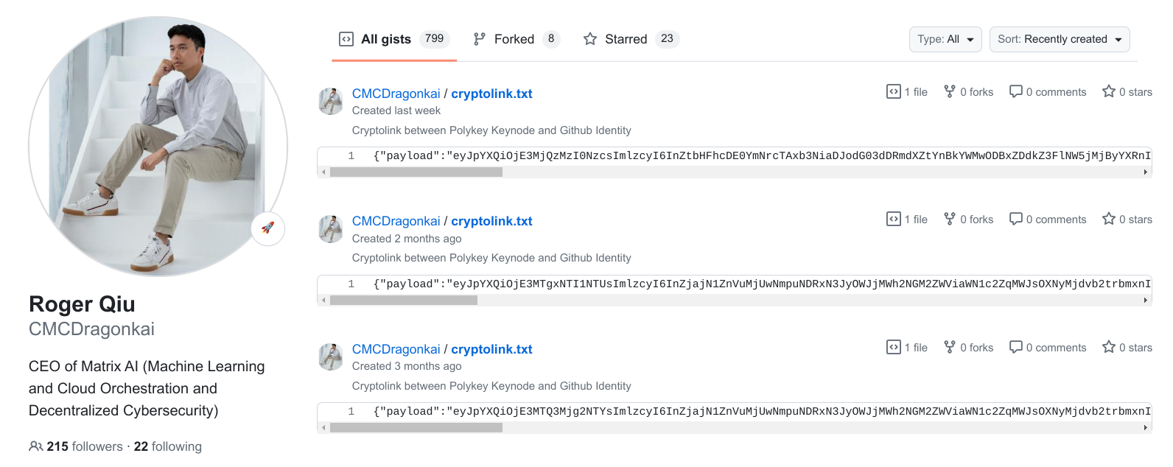Viewport: 1173px width, 467px height.
Task: Star the second gist via star icon
Action: pyautogui.click(x=1109, y=219)
